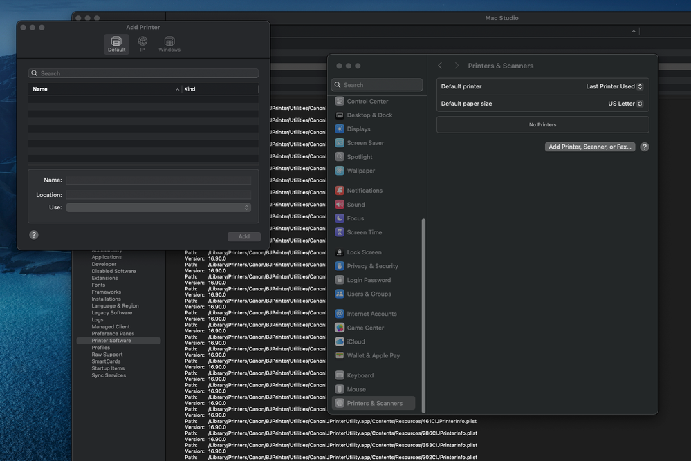Sort by Name column in Add Printer
This screenshot has height=461, width=691.
pos(104,89)
